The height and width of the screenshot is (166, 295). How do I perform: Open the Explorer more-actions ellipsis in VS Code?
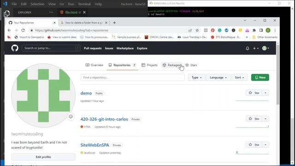tap(51, 12)
